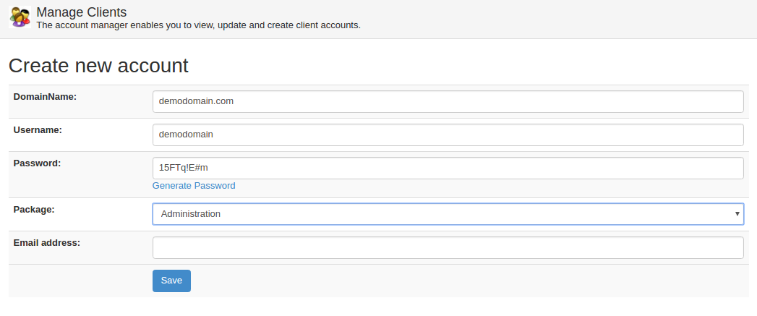Click the Manage Clients header title
The image size is (757, 316).
coord(82,12)
